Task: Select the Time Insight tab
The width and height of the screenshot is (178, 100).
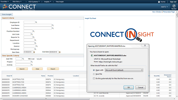Action: click(7, 14)
